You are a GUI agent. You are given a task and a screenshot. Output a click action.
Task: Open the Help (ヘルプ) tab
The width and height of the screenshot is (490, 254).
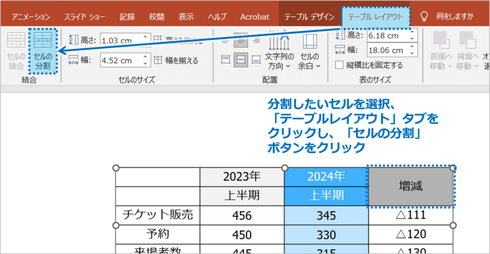coord(217,17)
